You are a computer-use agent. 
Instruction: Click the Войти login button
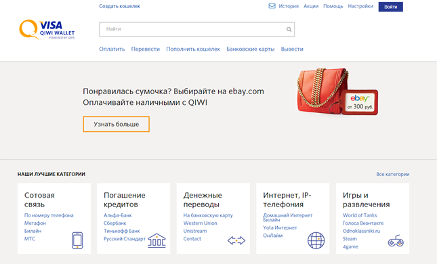point(390,7)
